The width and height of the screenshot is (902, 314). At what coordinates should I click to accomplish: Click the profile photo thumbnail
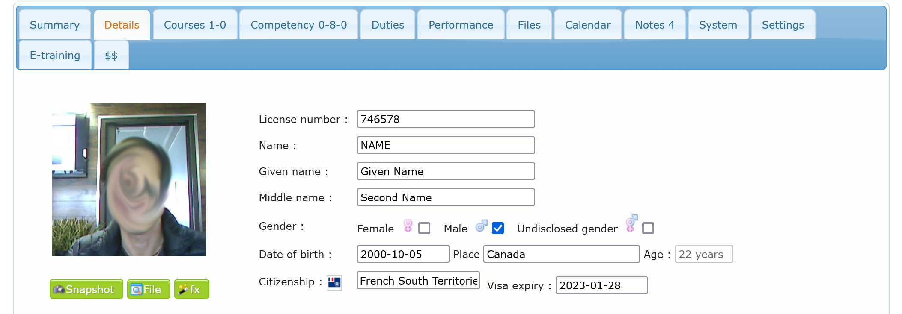[x=129, y=179]
